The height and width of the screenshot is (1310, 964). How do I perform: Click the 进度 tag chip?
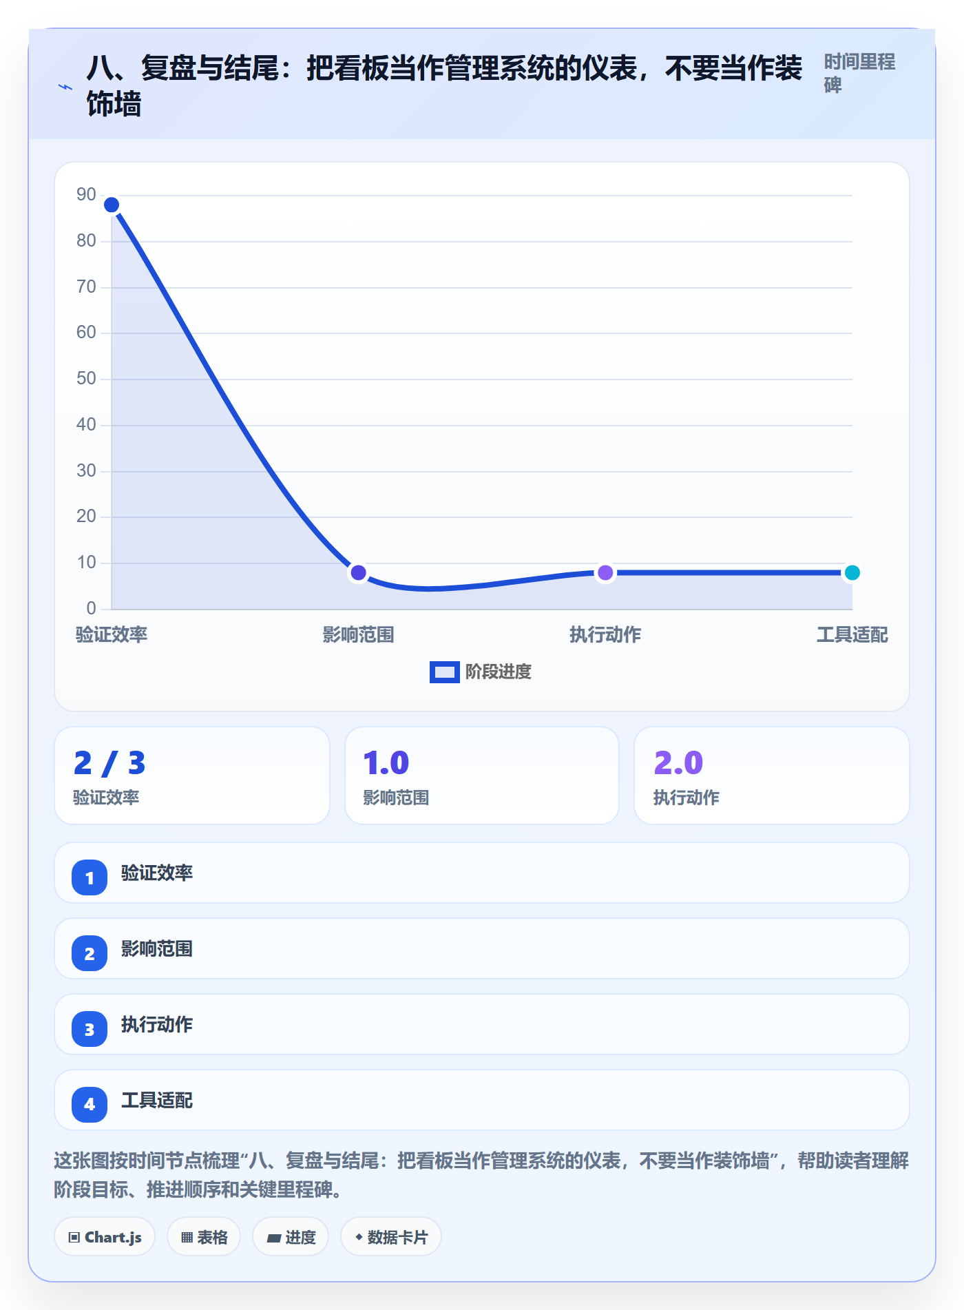(x=291, y=1237)
